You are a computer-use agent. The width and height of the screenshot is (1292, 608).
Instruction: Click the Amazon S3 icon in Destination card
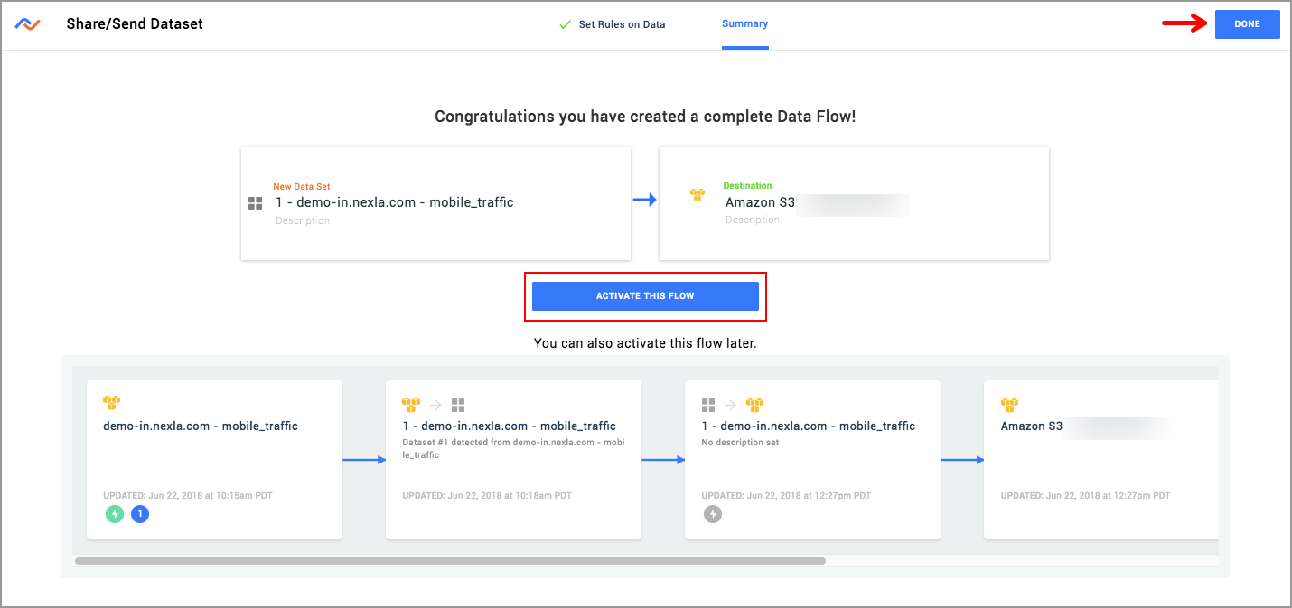click(697, 195)
